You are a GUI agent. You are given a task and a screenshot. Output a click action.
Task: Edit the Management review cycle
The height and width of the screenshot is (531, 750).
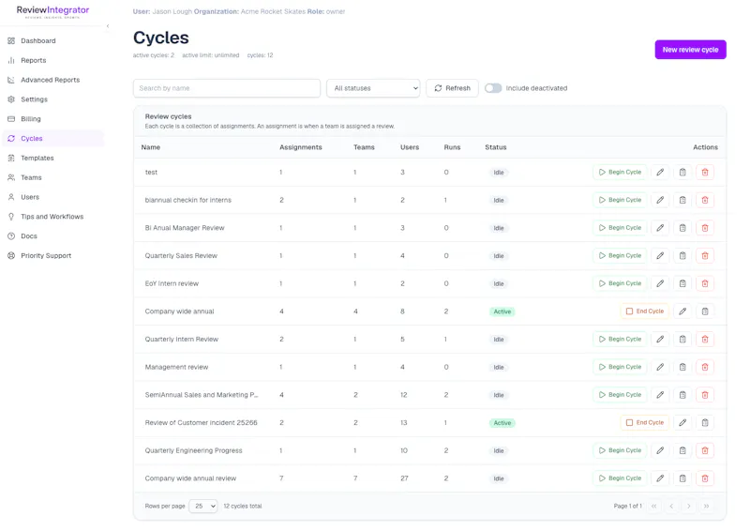coord(660,367)
